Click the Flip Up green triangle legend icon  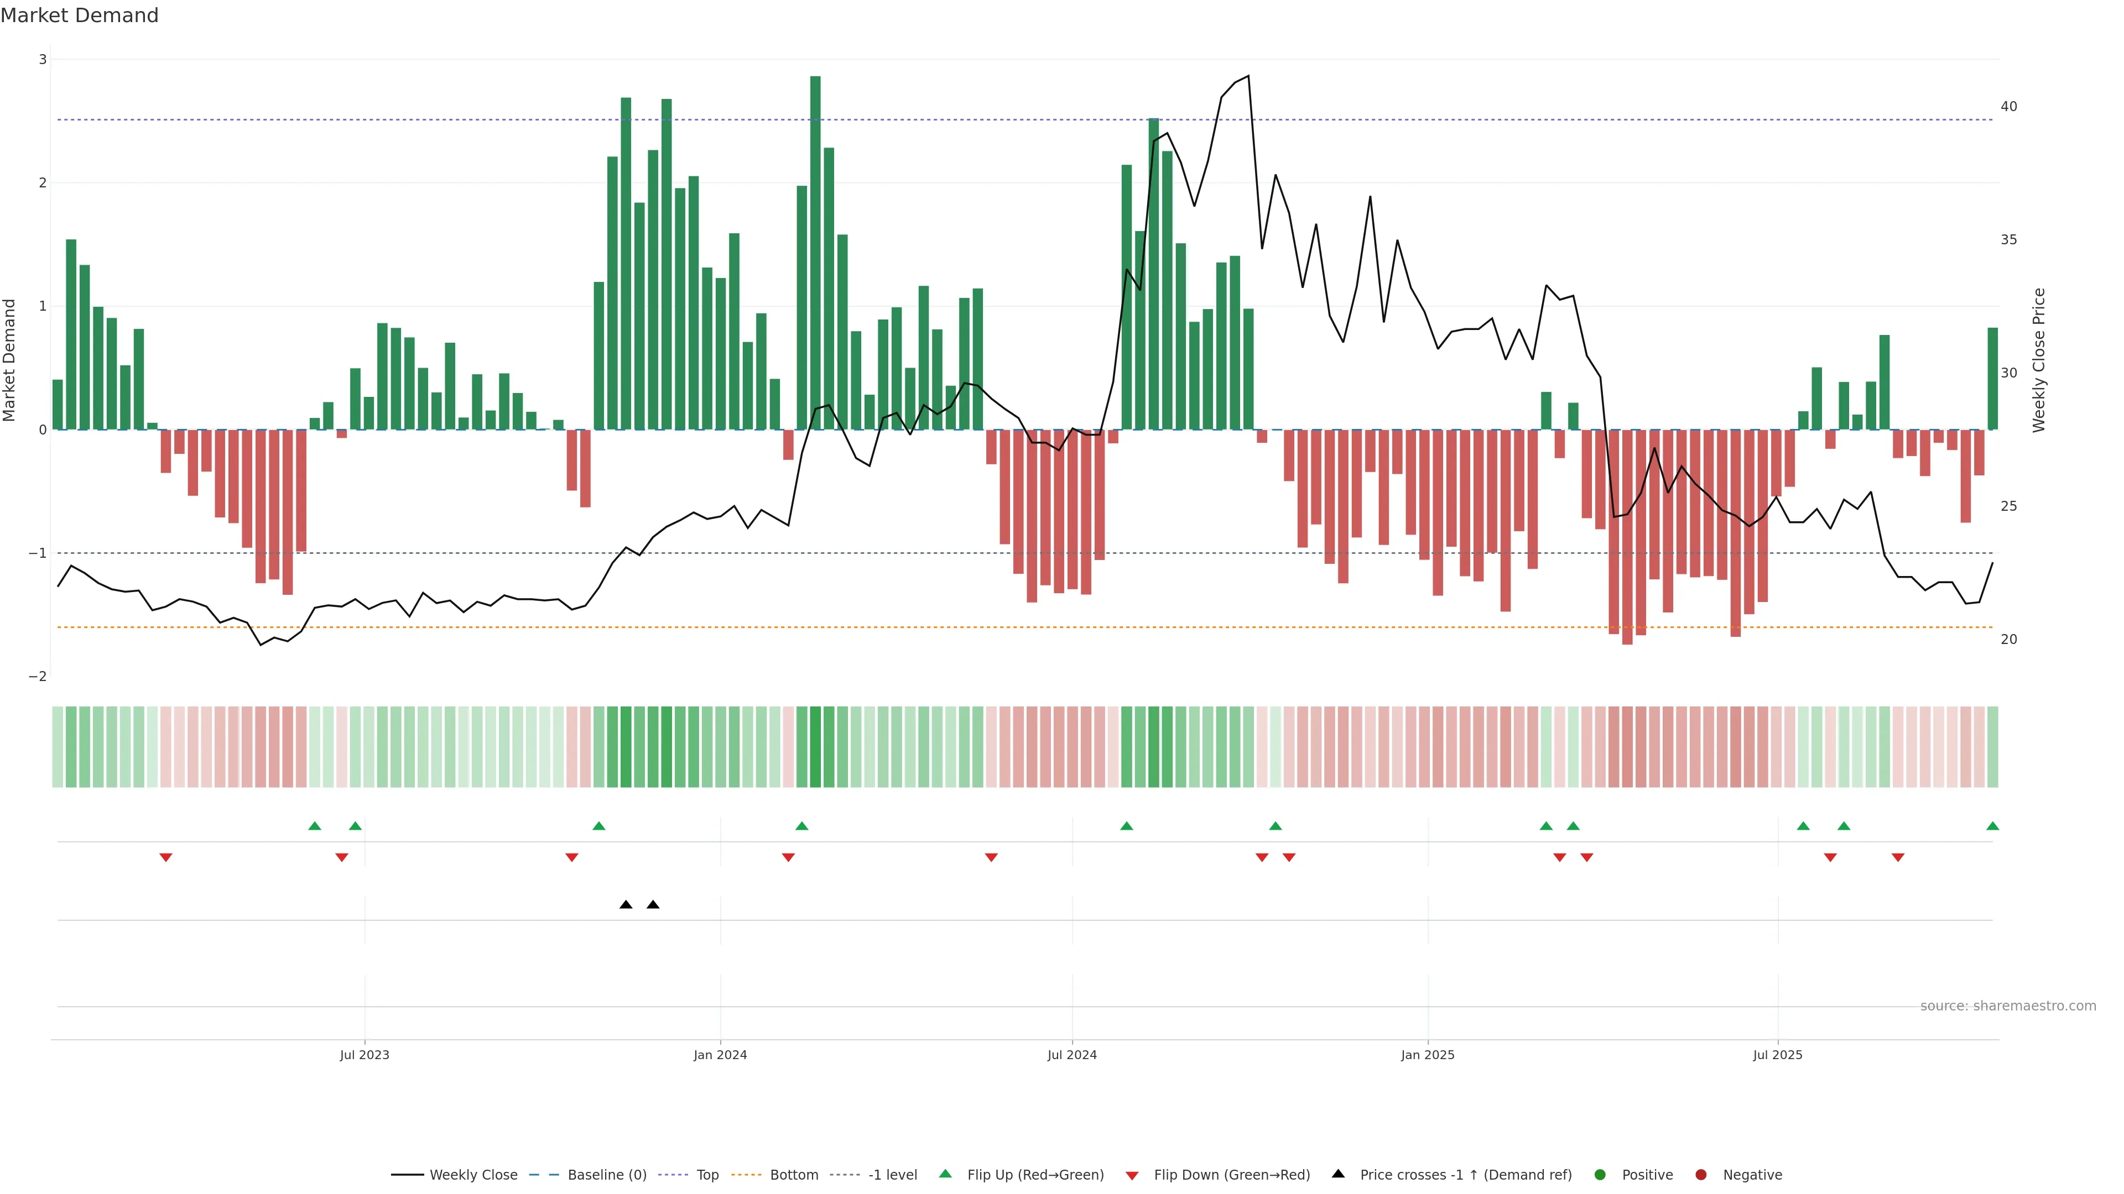(946, 1174)
